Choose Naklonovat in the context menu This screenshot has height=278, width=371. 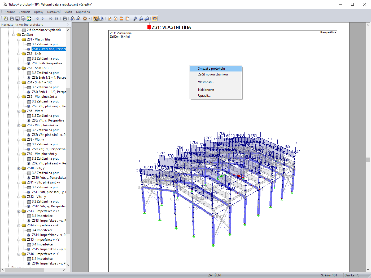[x=216, y=90]
